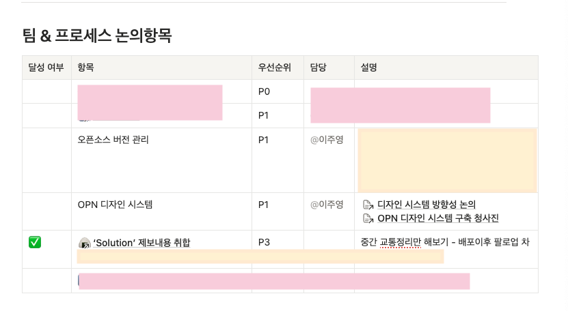Click the avatar icon before 'Solution' 제보내용 취합

(x=85, y=243)
